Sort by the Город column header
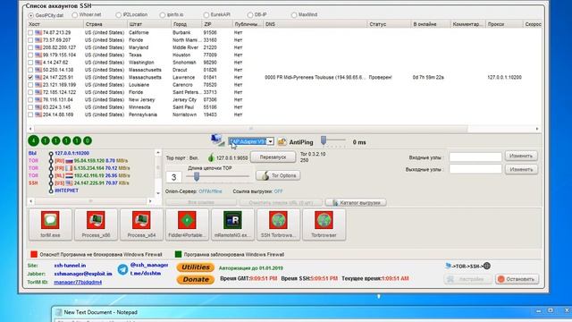Screen dimensions: 572x322 click(186, 24)
